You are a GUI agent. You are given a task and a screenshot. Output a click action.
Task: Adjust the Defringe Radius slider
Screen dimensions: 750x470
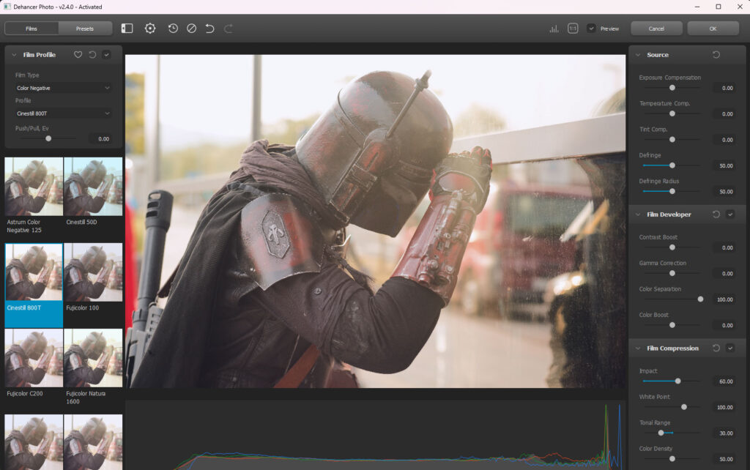pyautogui.click(x=672, y=191)
